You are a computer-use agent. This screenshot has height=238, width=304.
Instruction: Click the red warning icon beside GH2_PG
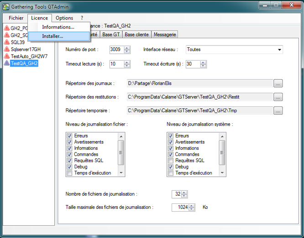6,28
